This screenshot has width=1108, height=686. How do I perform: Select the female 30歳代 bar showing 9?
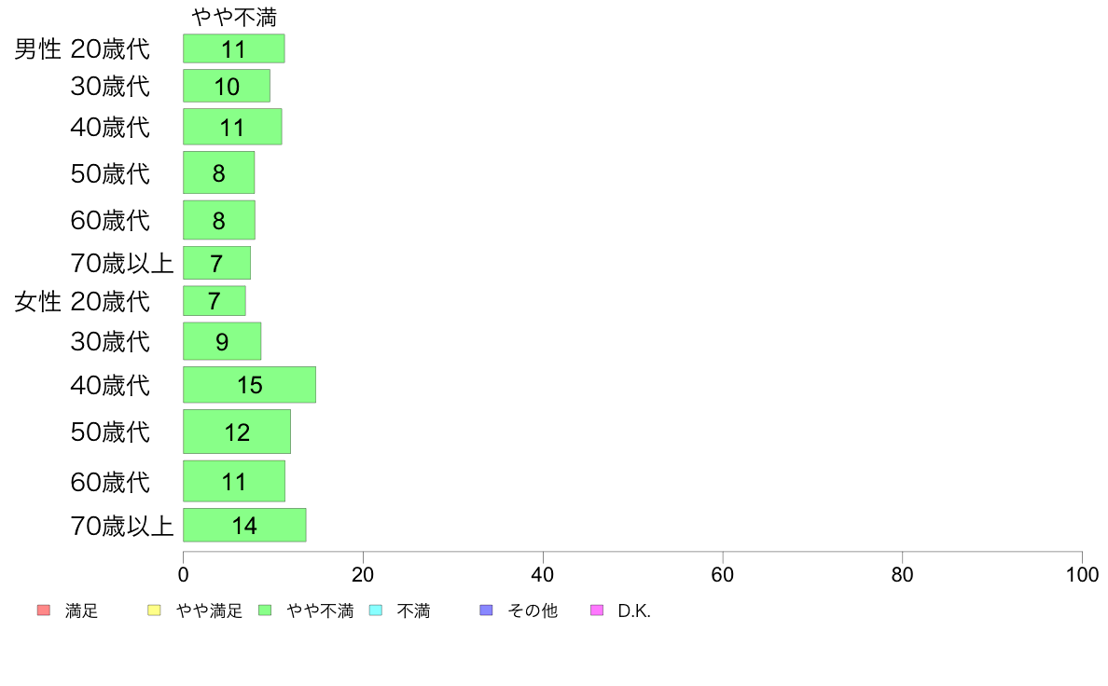[x=222, y=341]
